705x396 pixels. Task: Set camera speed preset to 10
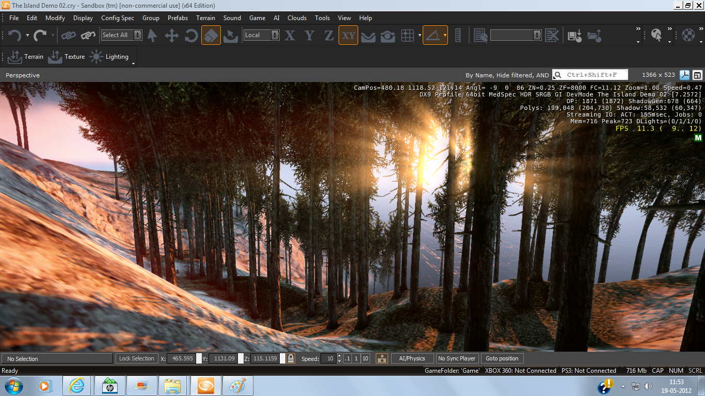pyautogui.click(x=365, y=358)
